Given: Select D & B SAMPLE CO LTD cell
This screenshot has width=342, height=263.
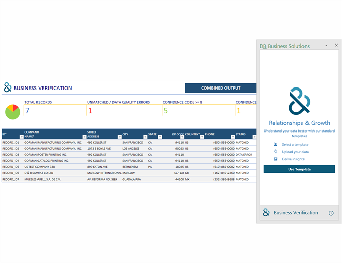Looking at the screenshot, I should [x=39, y=173].
